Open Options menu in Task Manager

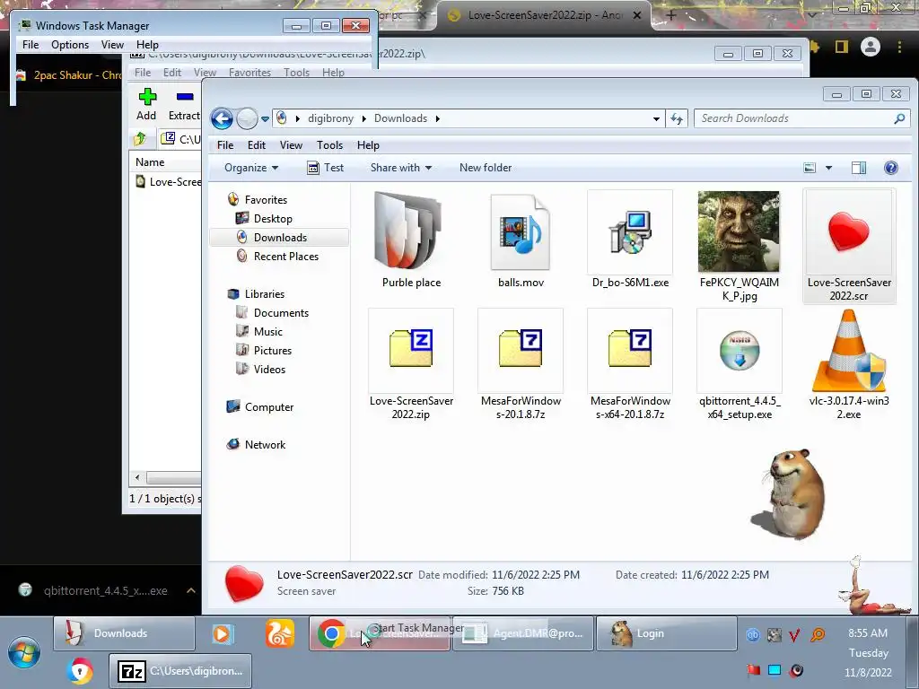(x=70, y=45)
